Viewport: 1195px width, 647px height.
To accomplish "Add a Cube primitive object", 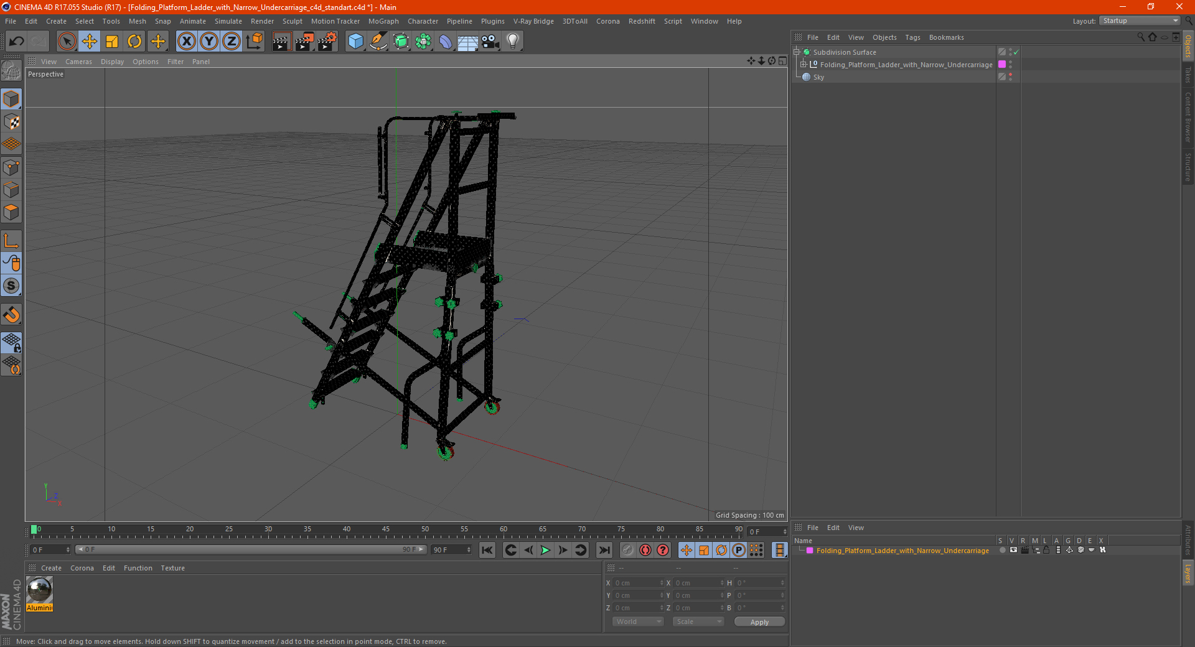I will [x=355, y=42].
